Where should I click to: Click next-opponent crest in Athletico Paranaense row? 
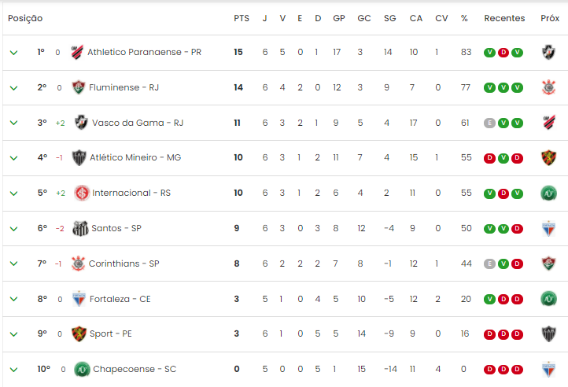pos(549,52)
